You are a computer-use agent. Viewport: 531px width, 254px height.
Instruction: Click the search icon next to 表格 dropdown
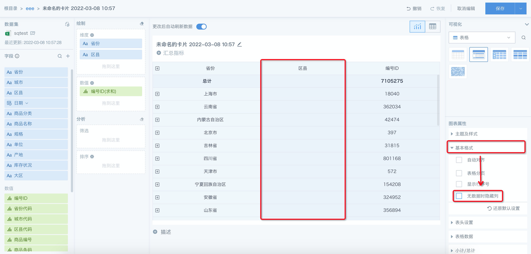[x=523, y=38]
